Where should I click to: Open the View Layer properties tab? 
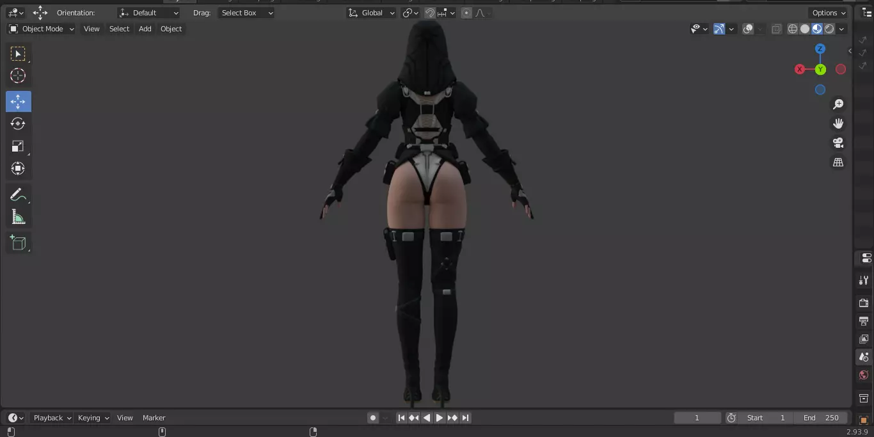coord(864,338)
